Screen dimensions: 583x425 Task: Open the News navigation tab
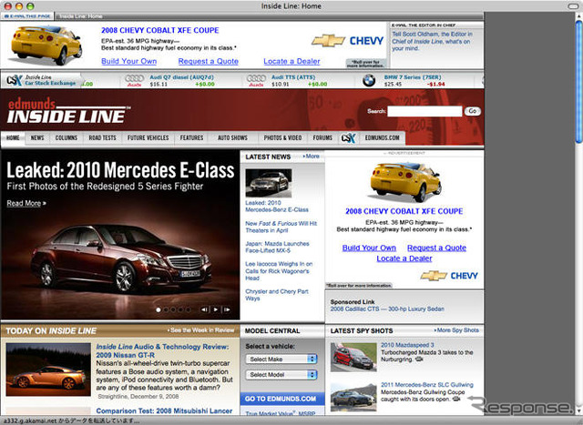pos(37,137)
